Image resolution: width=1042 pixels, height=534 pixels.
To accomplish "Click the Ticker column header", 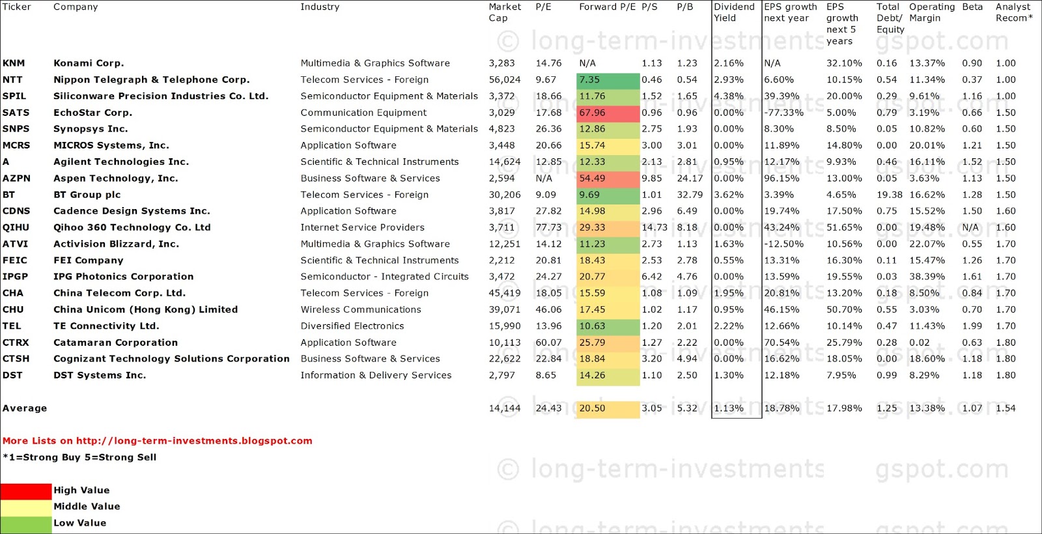I will click(17, 7).
